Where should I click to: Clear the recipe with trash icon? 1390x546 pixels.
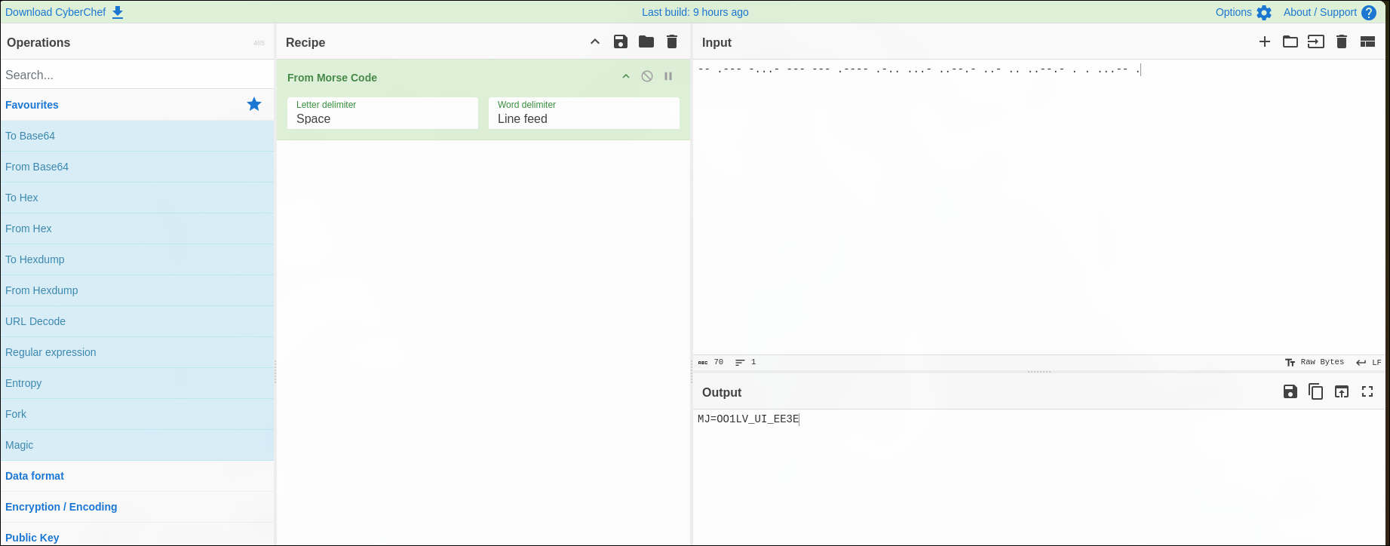[x=671, y=42]
